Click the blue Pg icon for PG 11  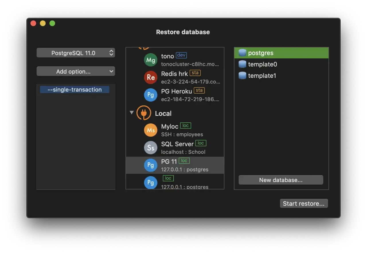[151, 165]
